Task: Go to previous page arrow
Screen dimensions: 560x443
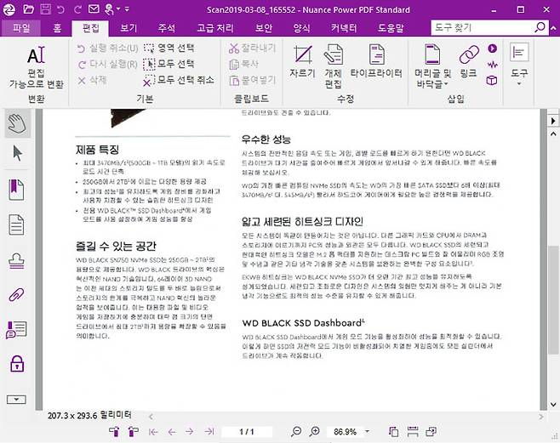Action: (x=172, y=432)
